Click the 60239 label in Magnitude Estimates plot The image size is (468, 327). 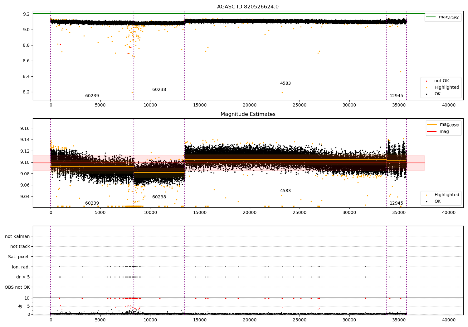point(92,203)
